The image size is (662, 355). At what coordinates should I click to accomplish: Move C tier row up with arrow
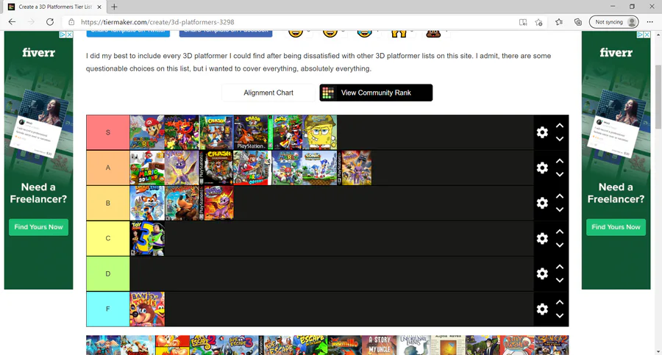coord(560,232)
